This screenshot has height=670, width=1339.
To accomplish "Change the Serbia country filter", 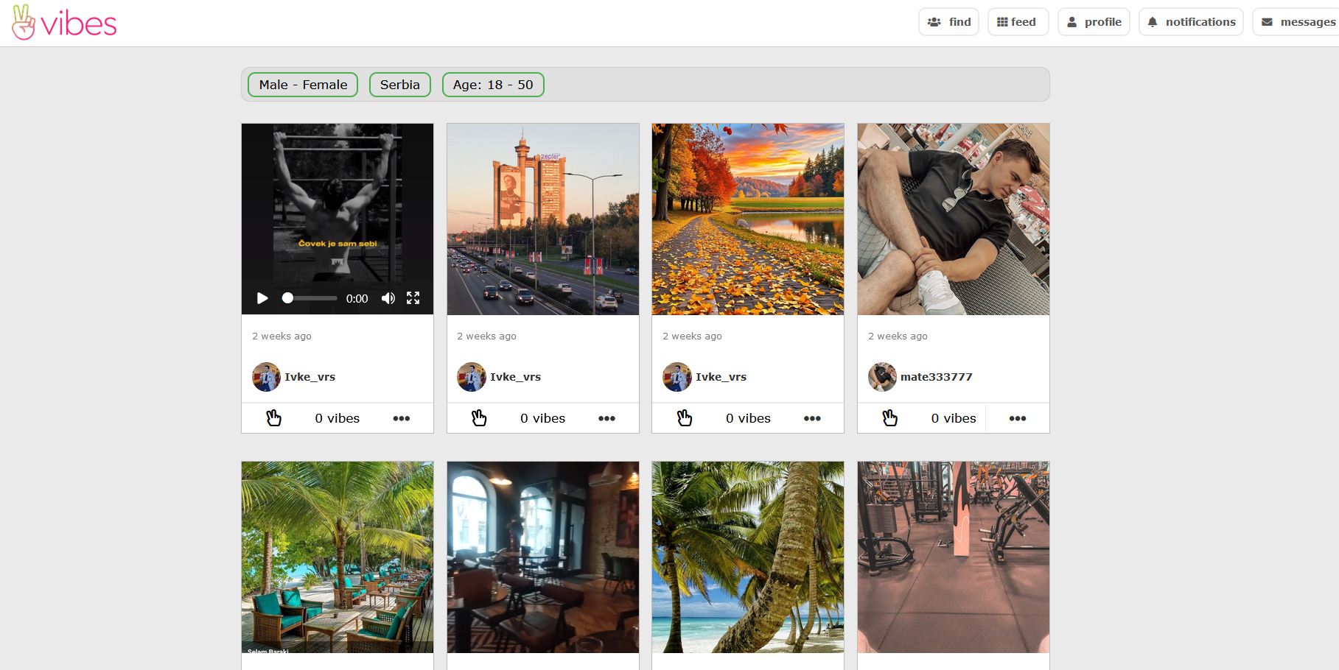I will [400, 85].
